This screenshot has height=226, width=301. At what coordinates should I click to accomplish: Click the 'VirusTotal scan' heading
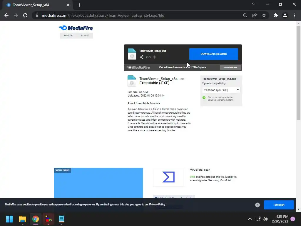[x=200, y=170]
